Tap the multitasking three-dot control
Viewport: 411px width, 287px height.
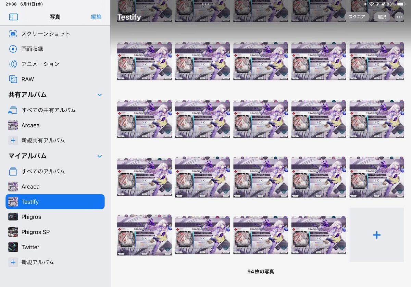[206, 4]
